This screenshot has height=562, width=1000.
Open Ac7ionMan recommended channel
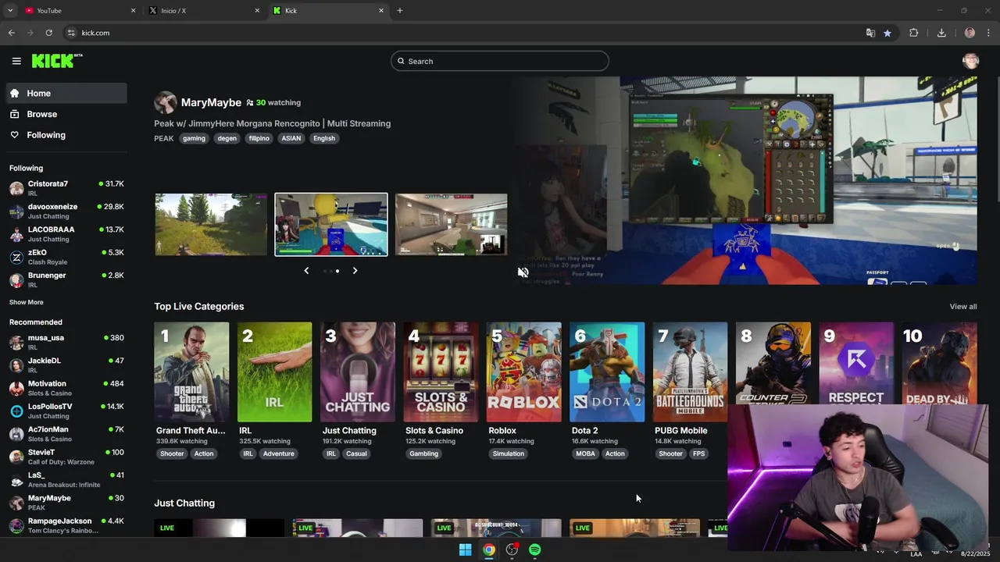click(66, 433)
